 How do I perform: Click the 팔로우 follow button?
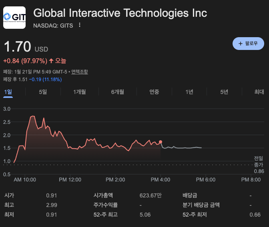[248, 44]
